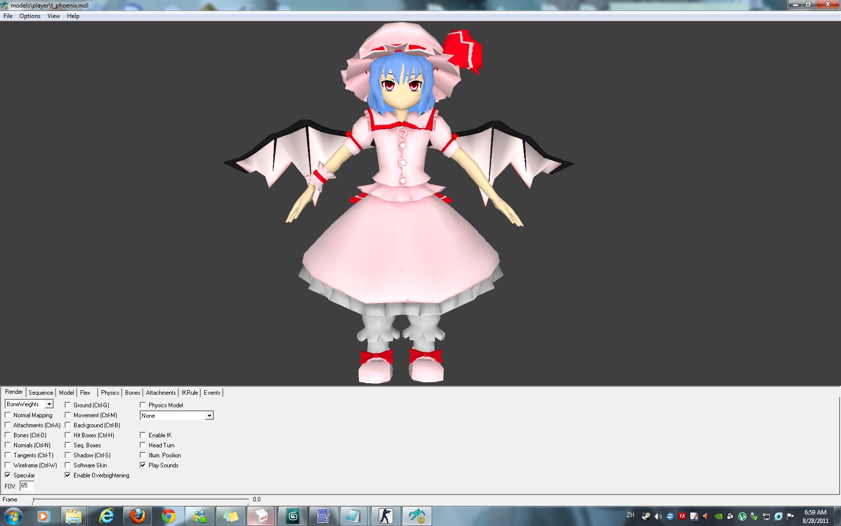Click the ZH language indicator
The image size is (841, 526).
[630, 515]
